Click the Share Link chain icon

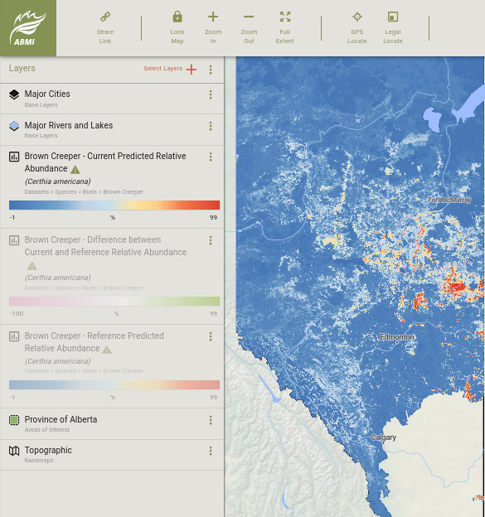click(105, 17)
